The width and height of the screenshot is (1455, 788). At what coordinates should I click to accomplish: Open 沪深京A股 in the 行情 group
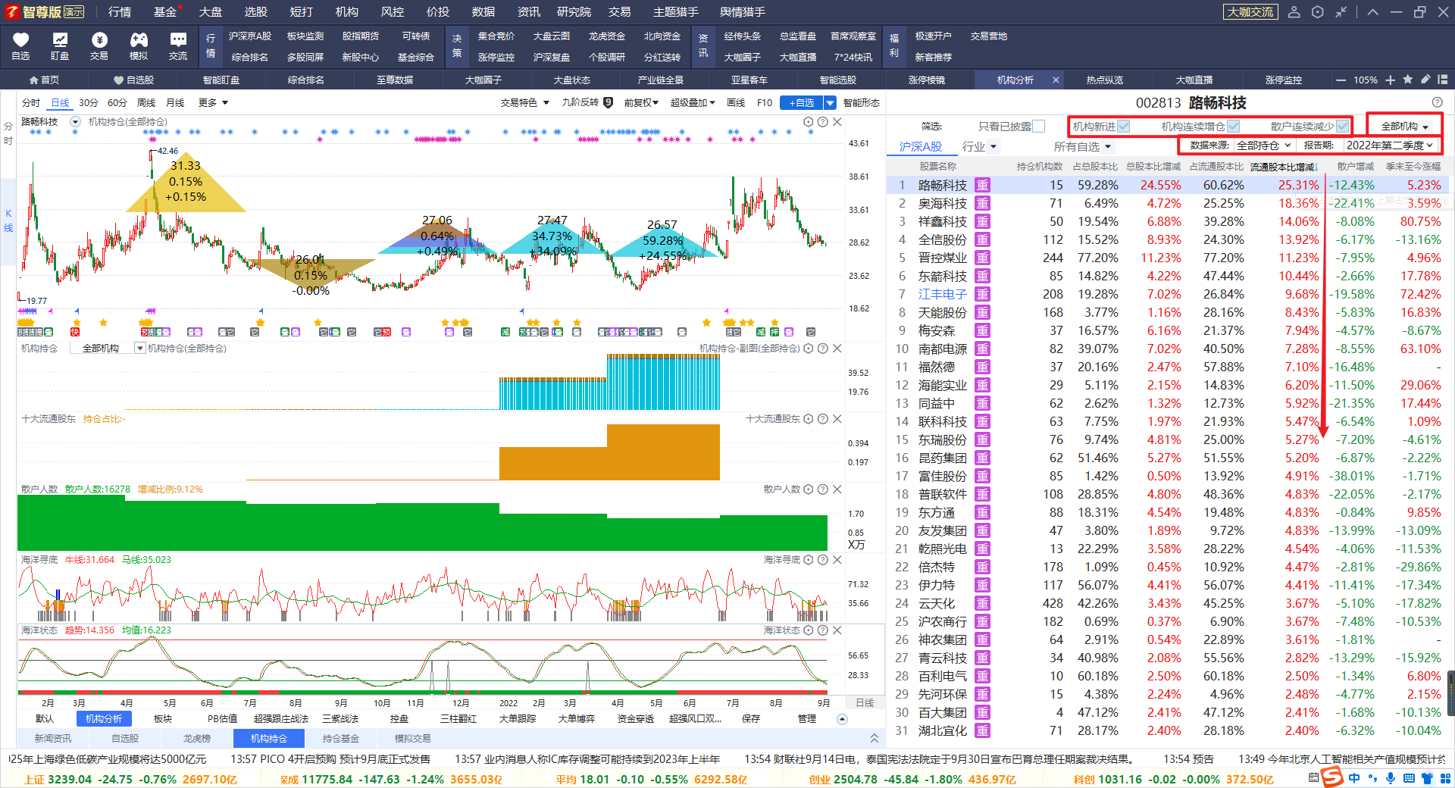click(x=250, y=36)
